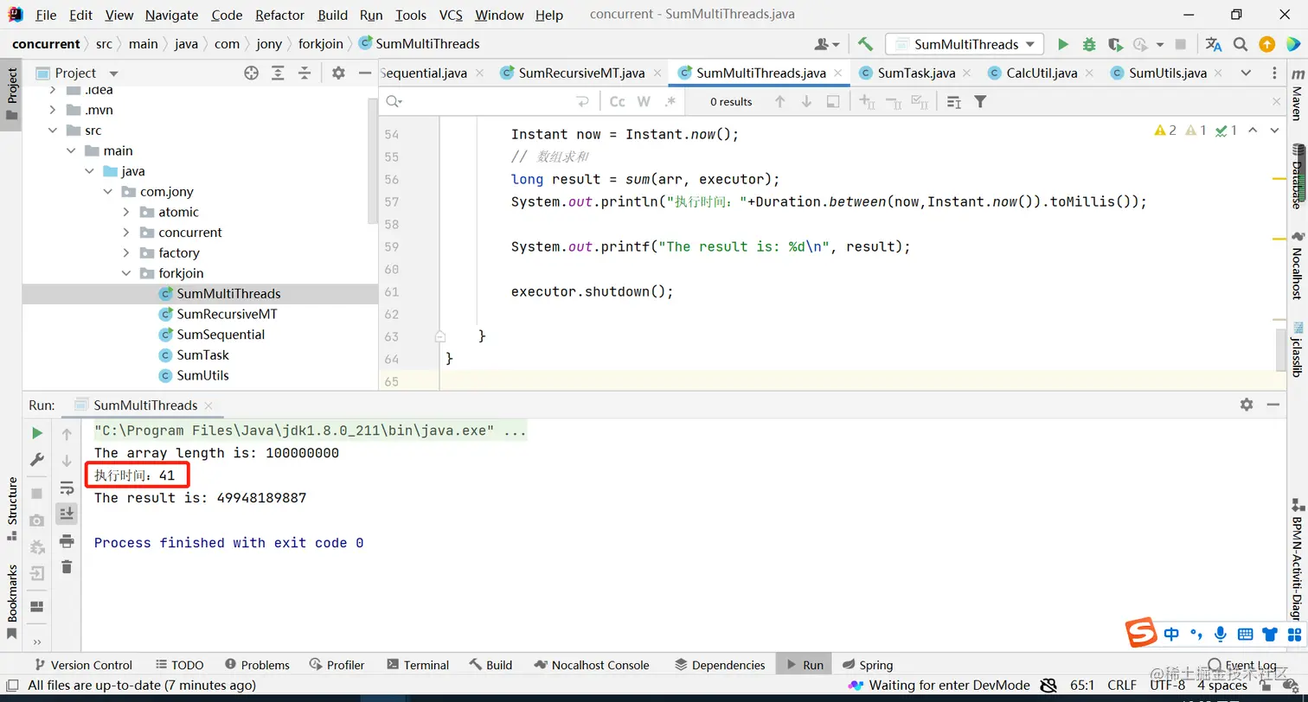1308x702 pixels.
Task: Click user account icon in toolbar
Action: point(827,44)
